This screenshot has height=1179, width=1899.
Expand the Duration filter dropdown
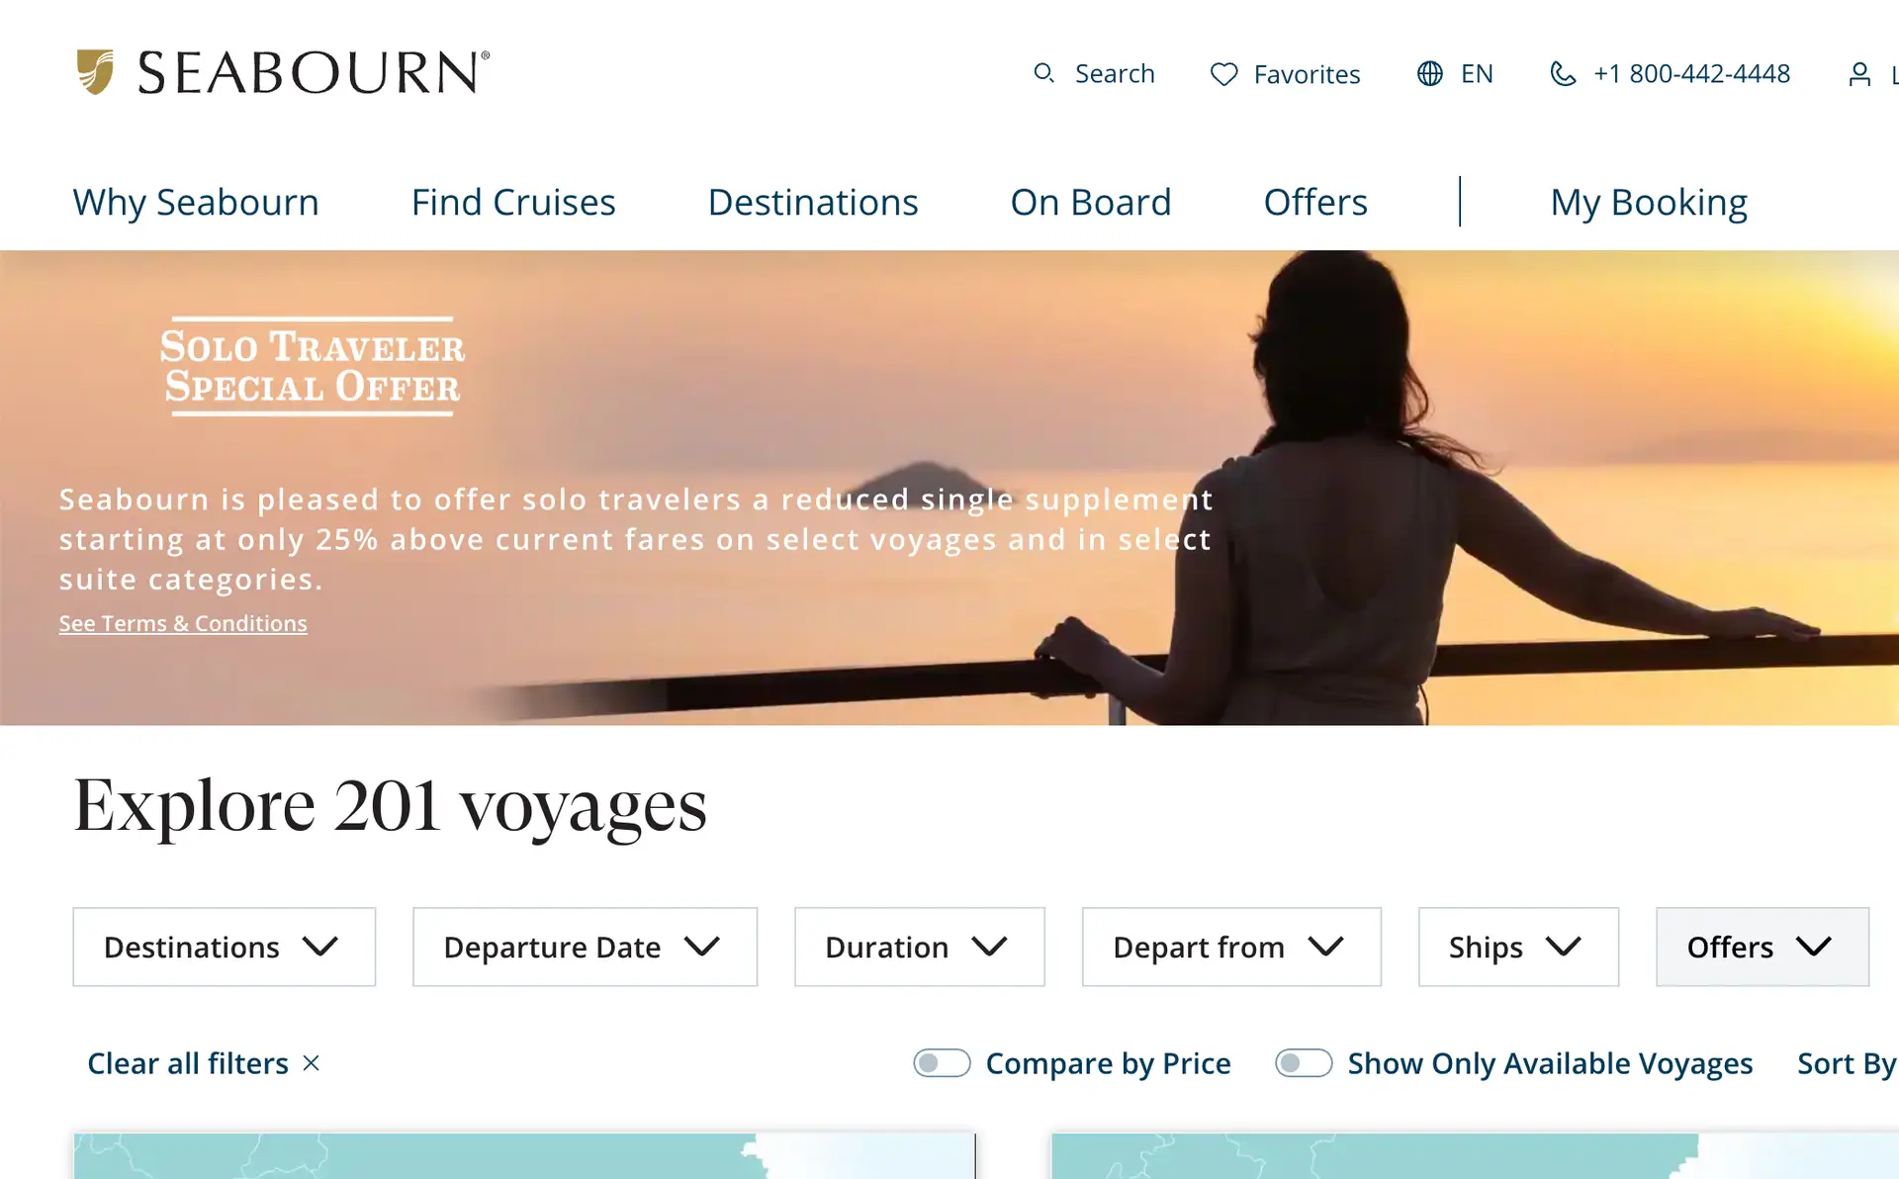(x=920, y=947)
